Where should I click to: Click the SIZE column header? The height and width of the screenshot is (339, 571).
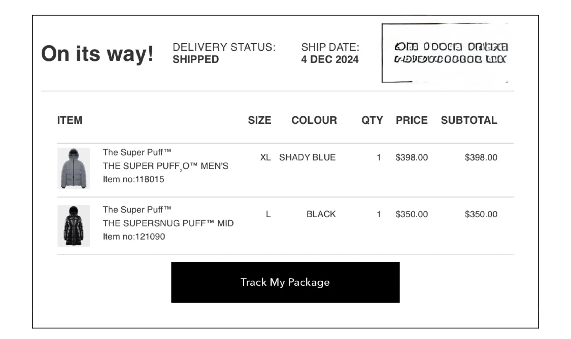pos(260,120)
